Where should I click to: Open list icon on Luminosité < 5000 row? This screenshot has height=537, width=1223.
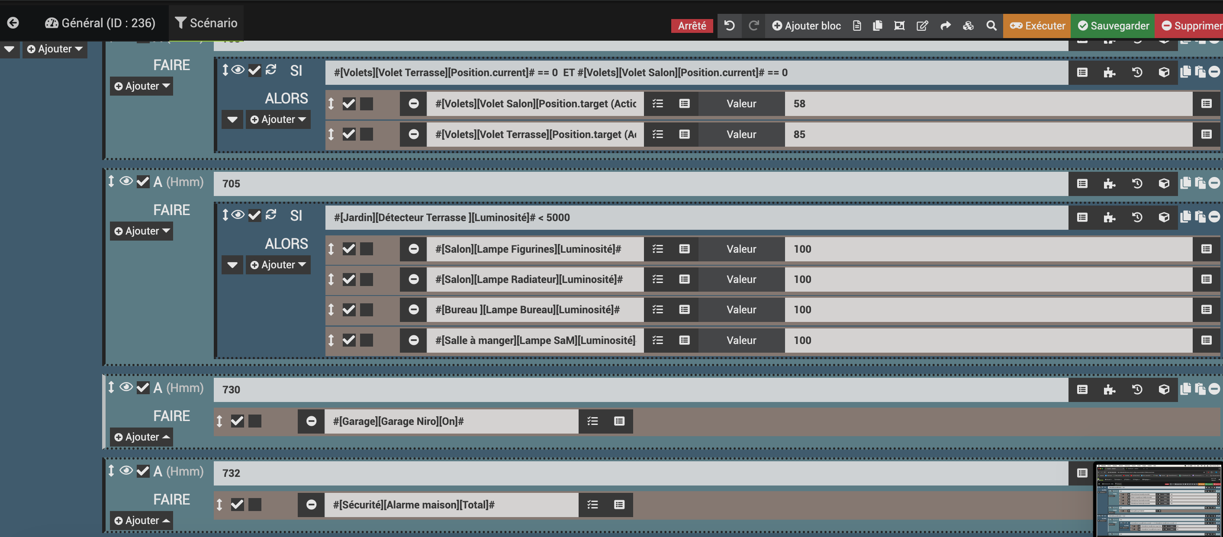[1082, 218]
